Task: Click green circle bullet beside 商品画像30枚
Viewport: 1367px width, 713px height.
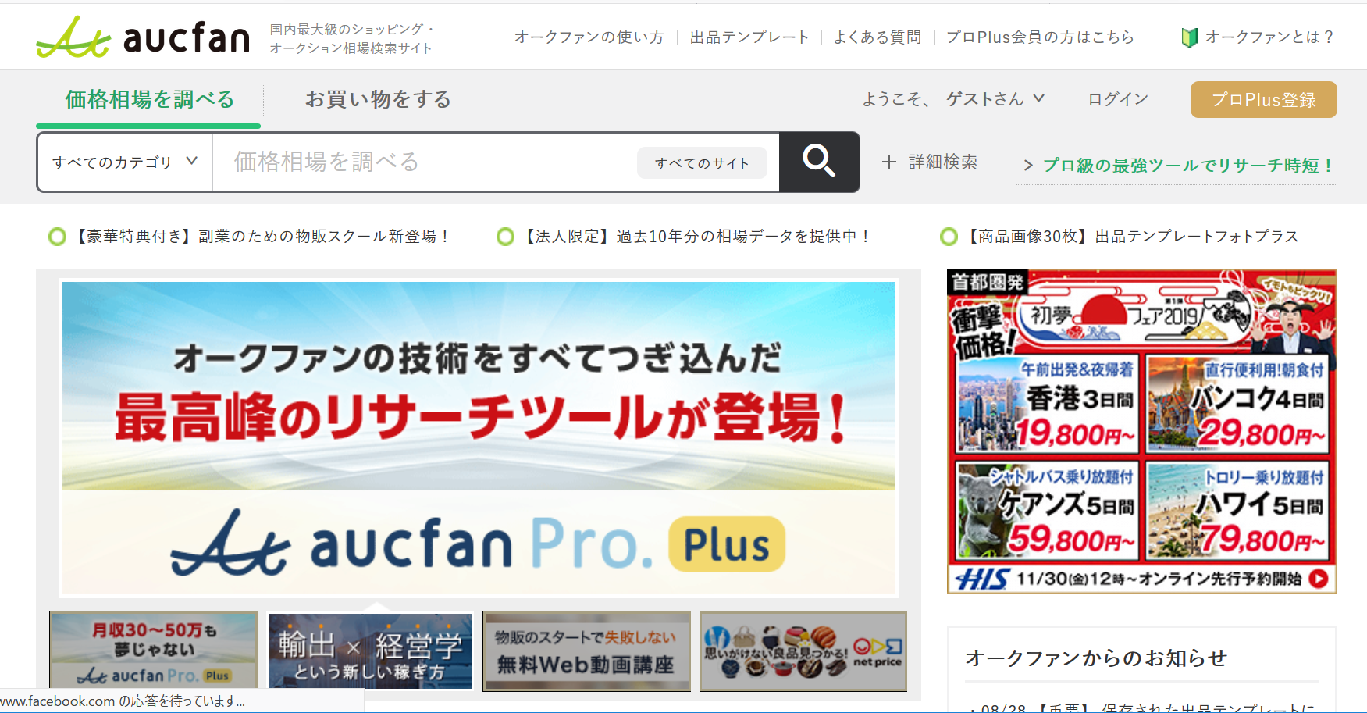Action: (x=949, y=237)
